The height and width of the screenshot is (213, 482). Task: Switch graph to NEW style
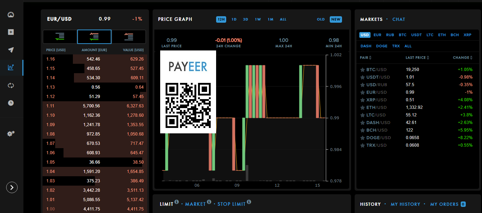pos(336,19)
